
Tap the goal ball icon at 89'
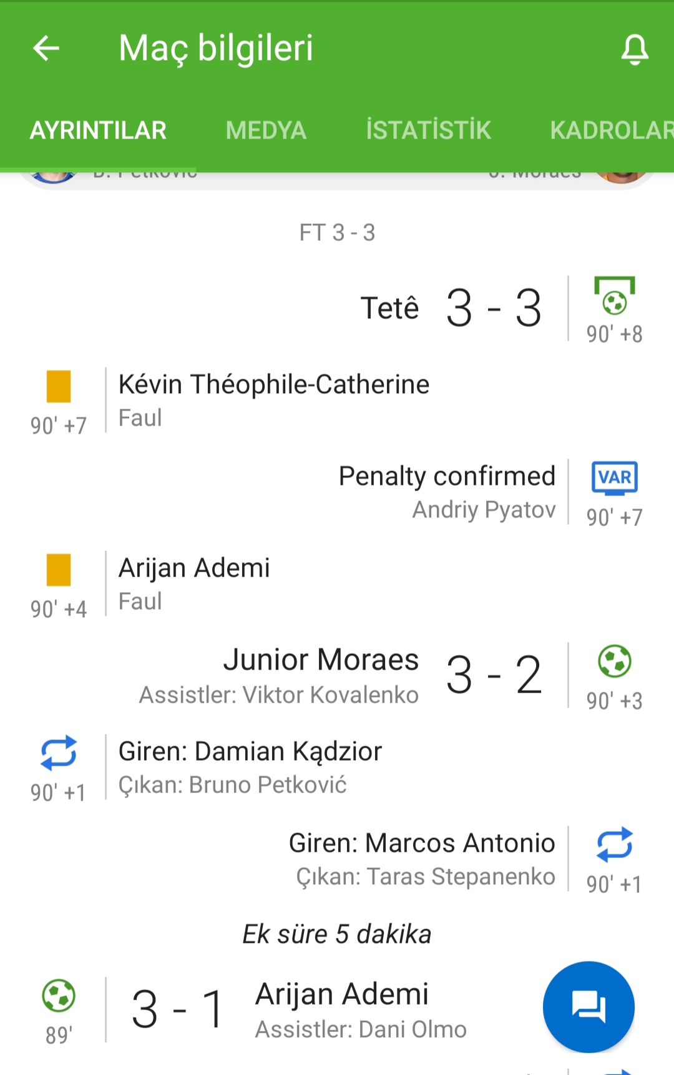pos(59,996)
